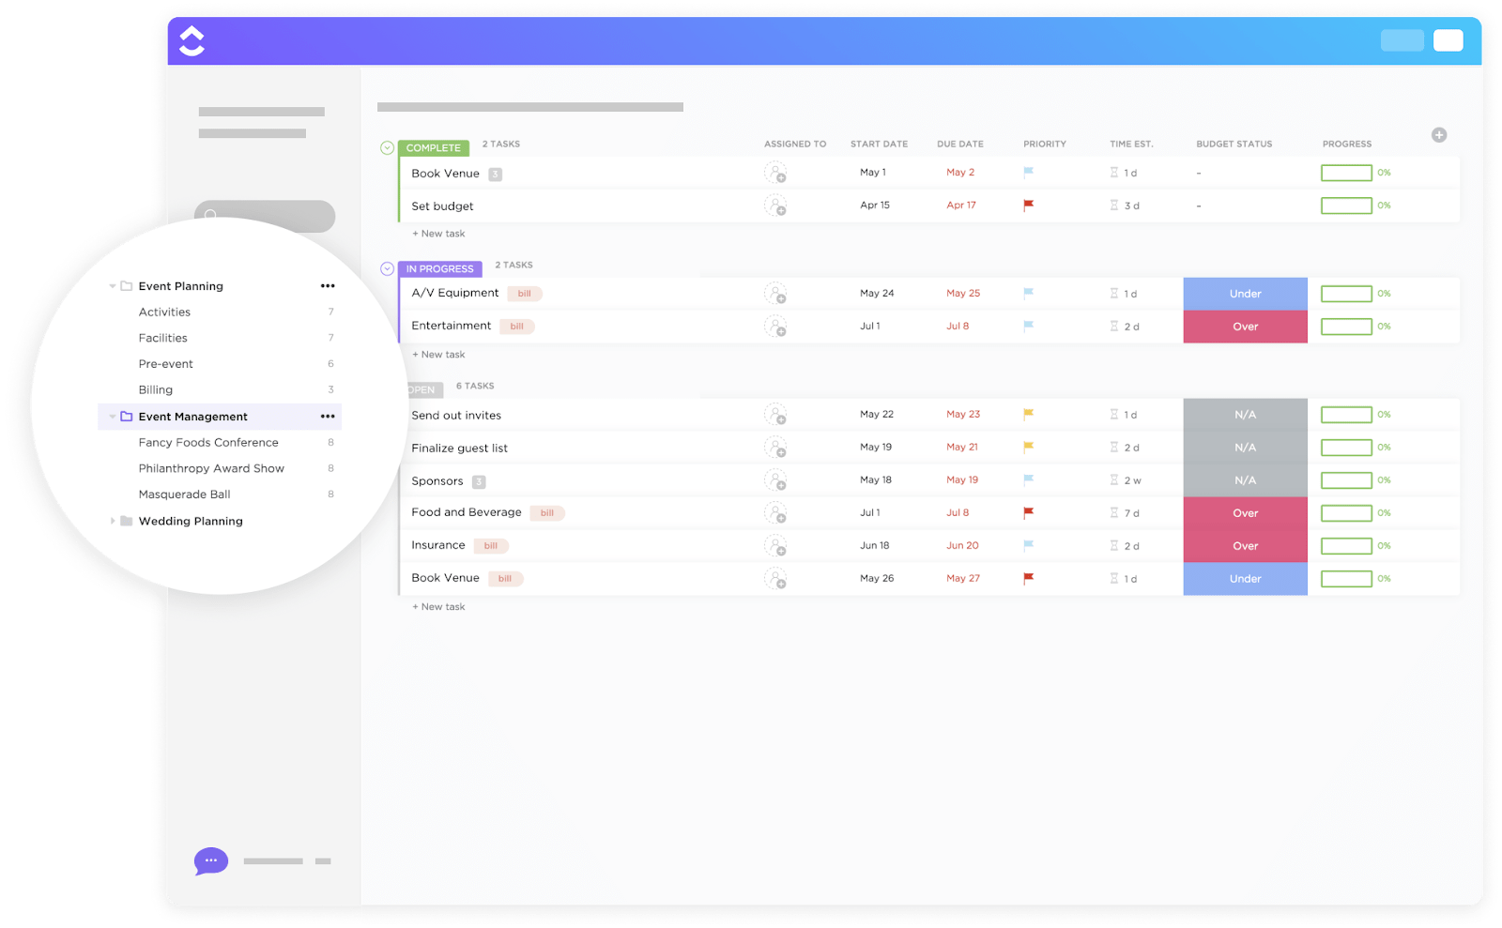Screen dimensions: 1502x928
Task: Expand the Wedding Planning folder
Action: pyautogui.click(x=113, y=521)
